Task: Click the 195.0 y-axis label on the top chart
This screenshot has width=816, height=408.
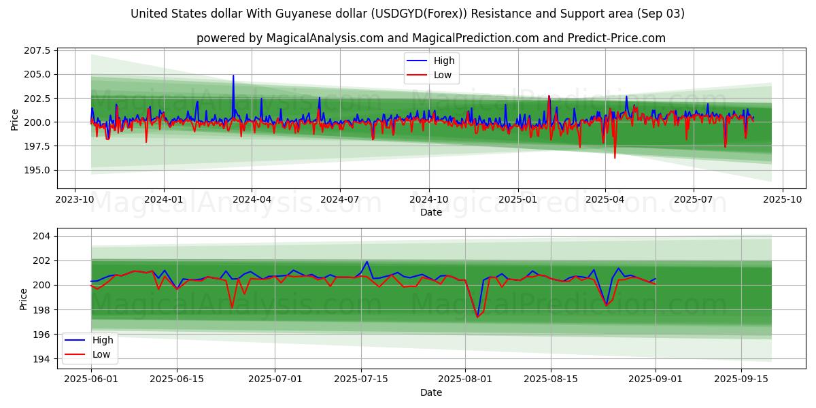Action: [37, 170]
